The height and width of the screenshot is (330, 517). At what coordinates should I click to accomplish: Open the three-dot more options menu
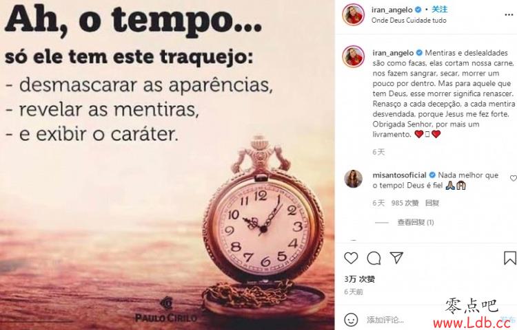pyautogui.click(x=509, y=15)
